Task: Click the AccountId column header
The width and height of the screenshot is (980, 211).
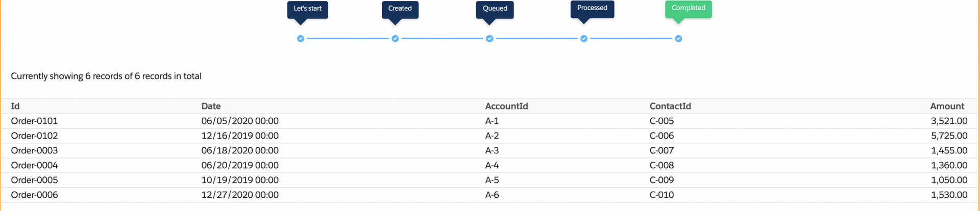Action: coord(506,106)
